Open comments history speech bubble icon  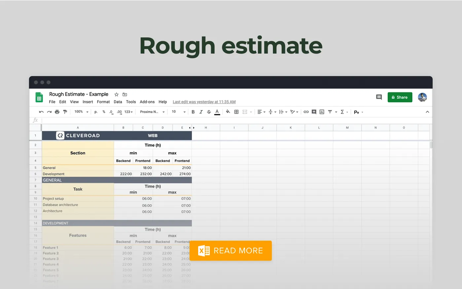coord(379,97)
